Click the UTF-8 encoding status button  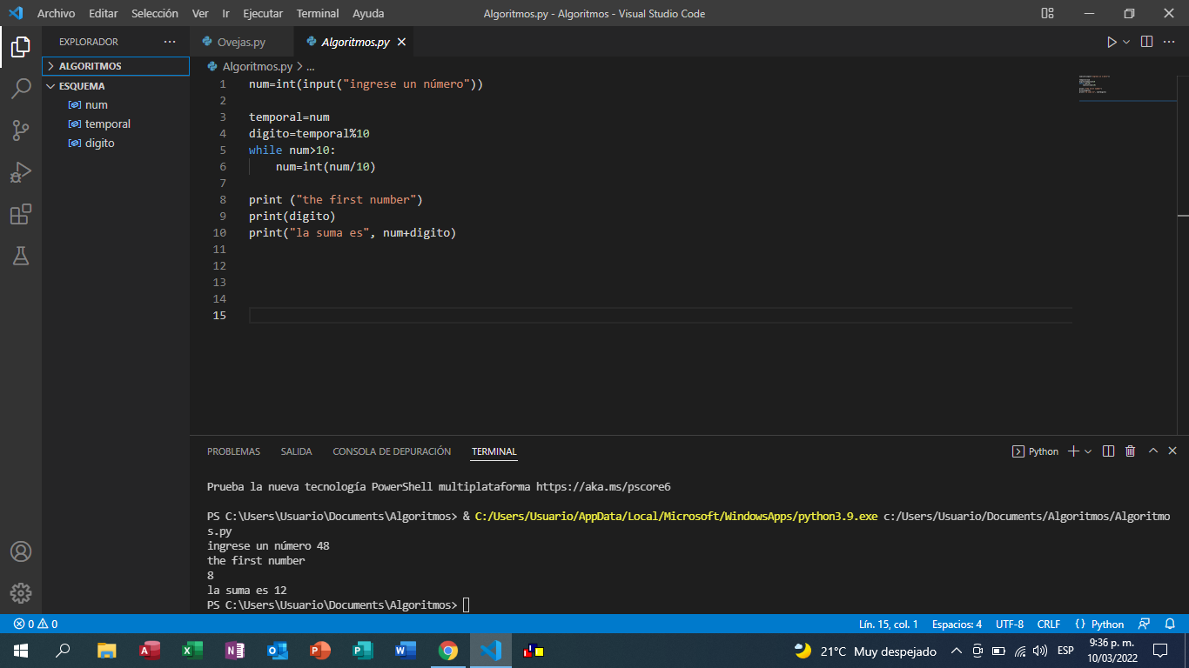tap(1009, 624)
